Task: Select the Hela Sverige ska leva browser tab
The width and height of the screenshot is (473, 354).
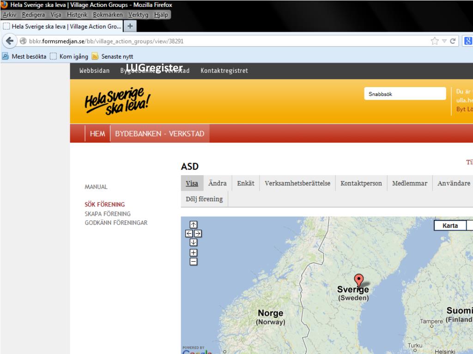Action: (62, 26)
